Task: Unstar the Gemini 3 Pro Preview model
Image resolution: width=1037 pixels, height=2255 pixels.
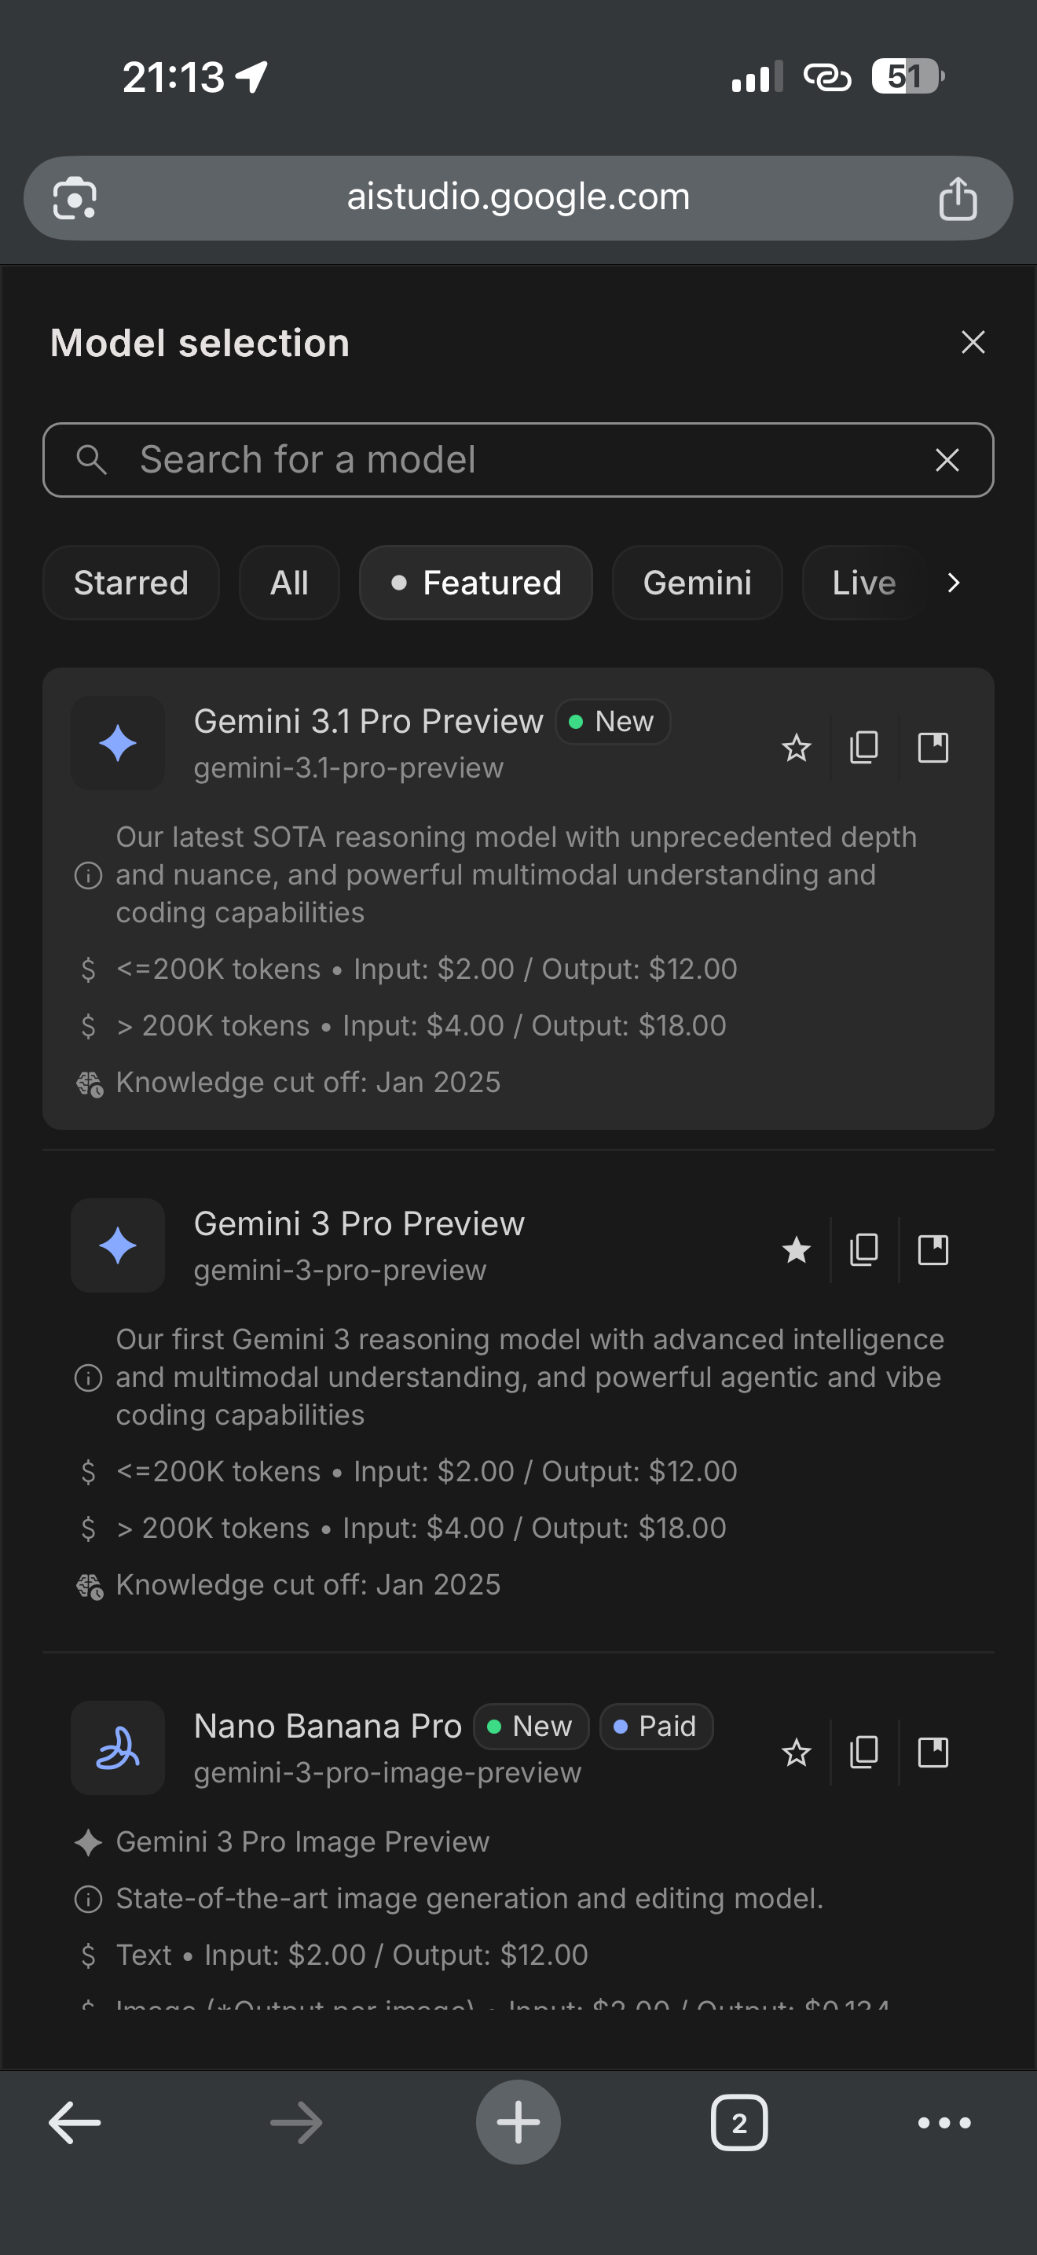Action: 796,1250
